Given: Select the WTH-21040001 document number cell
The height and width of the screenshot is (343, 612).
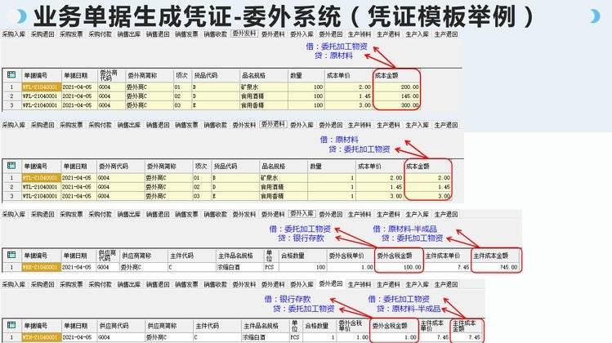Looking at the screenshot, I should tap(39, 336).
